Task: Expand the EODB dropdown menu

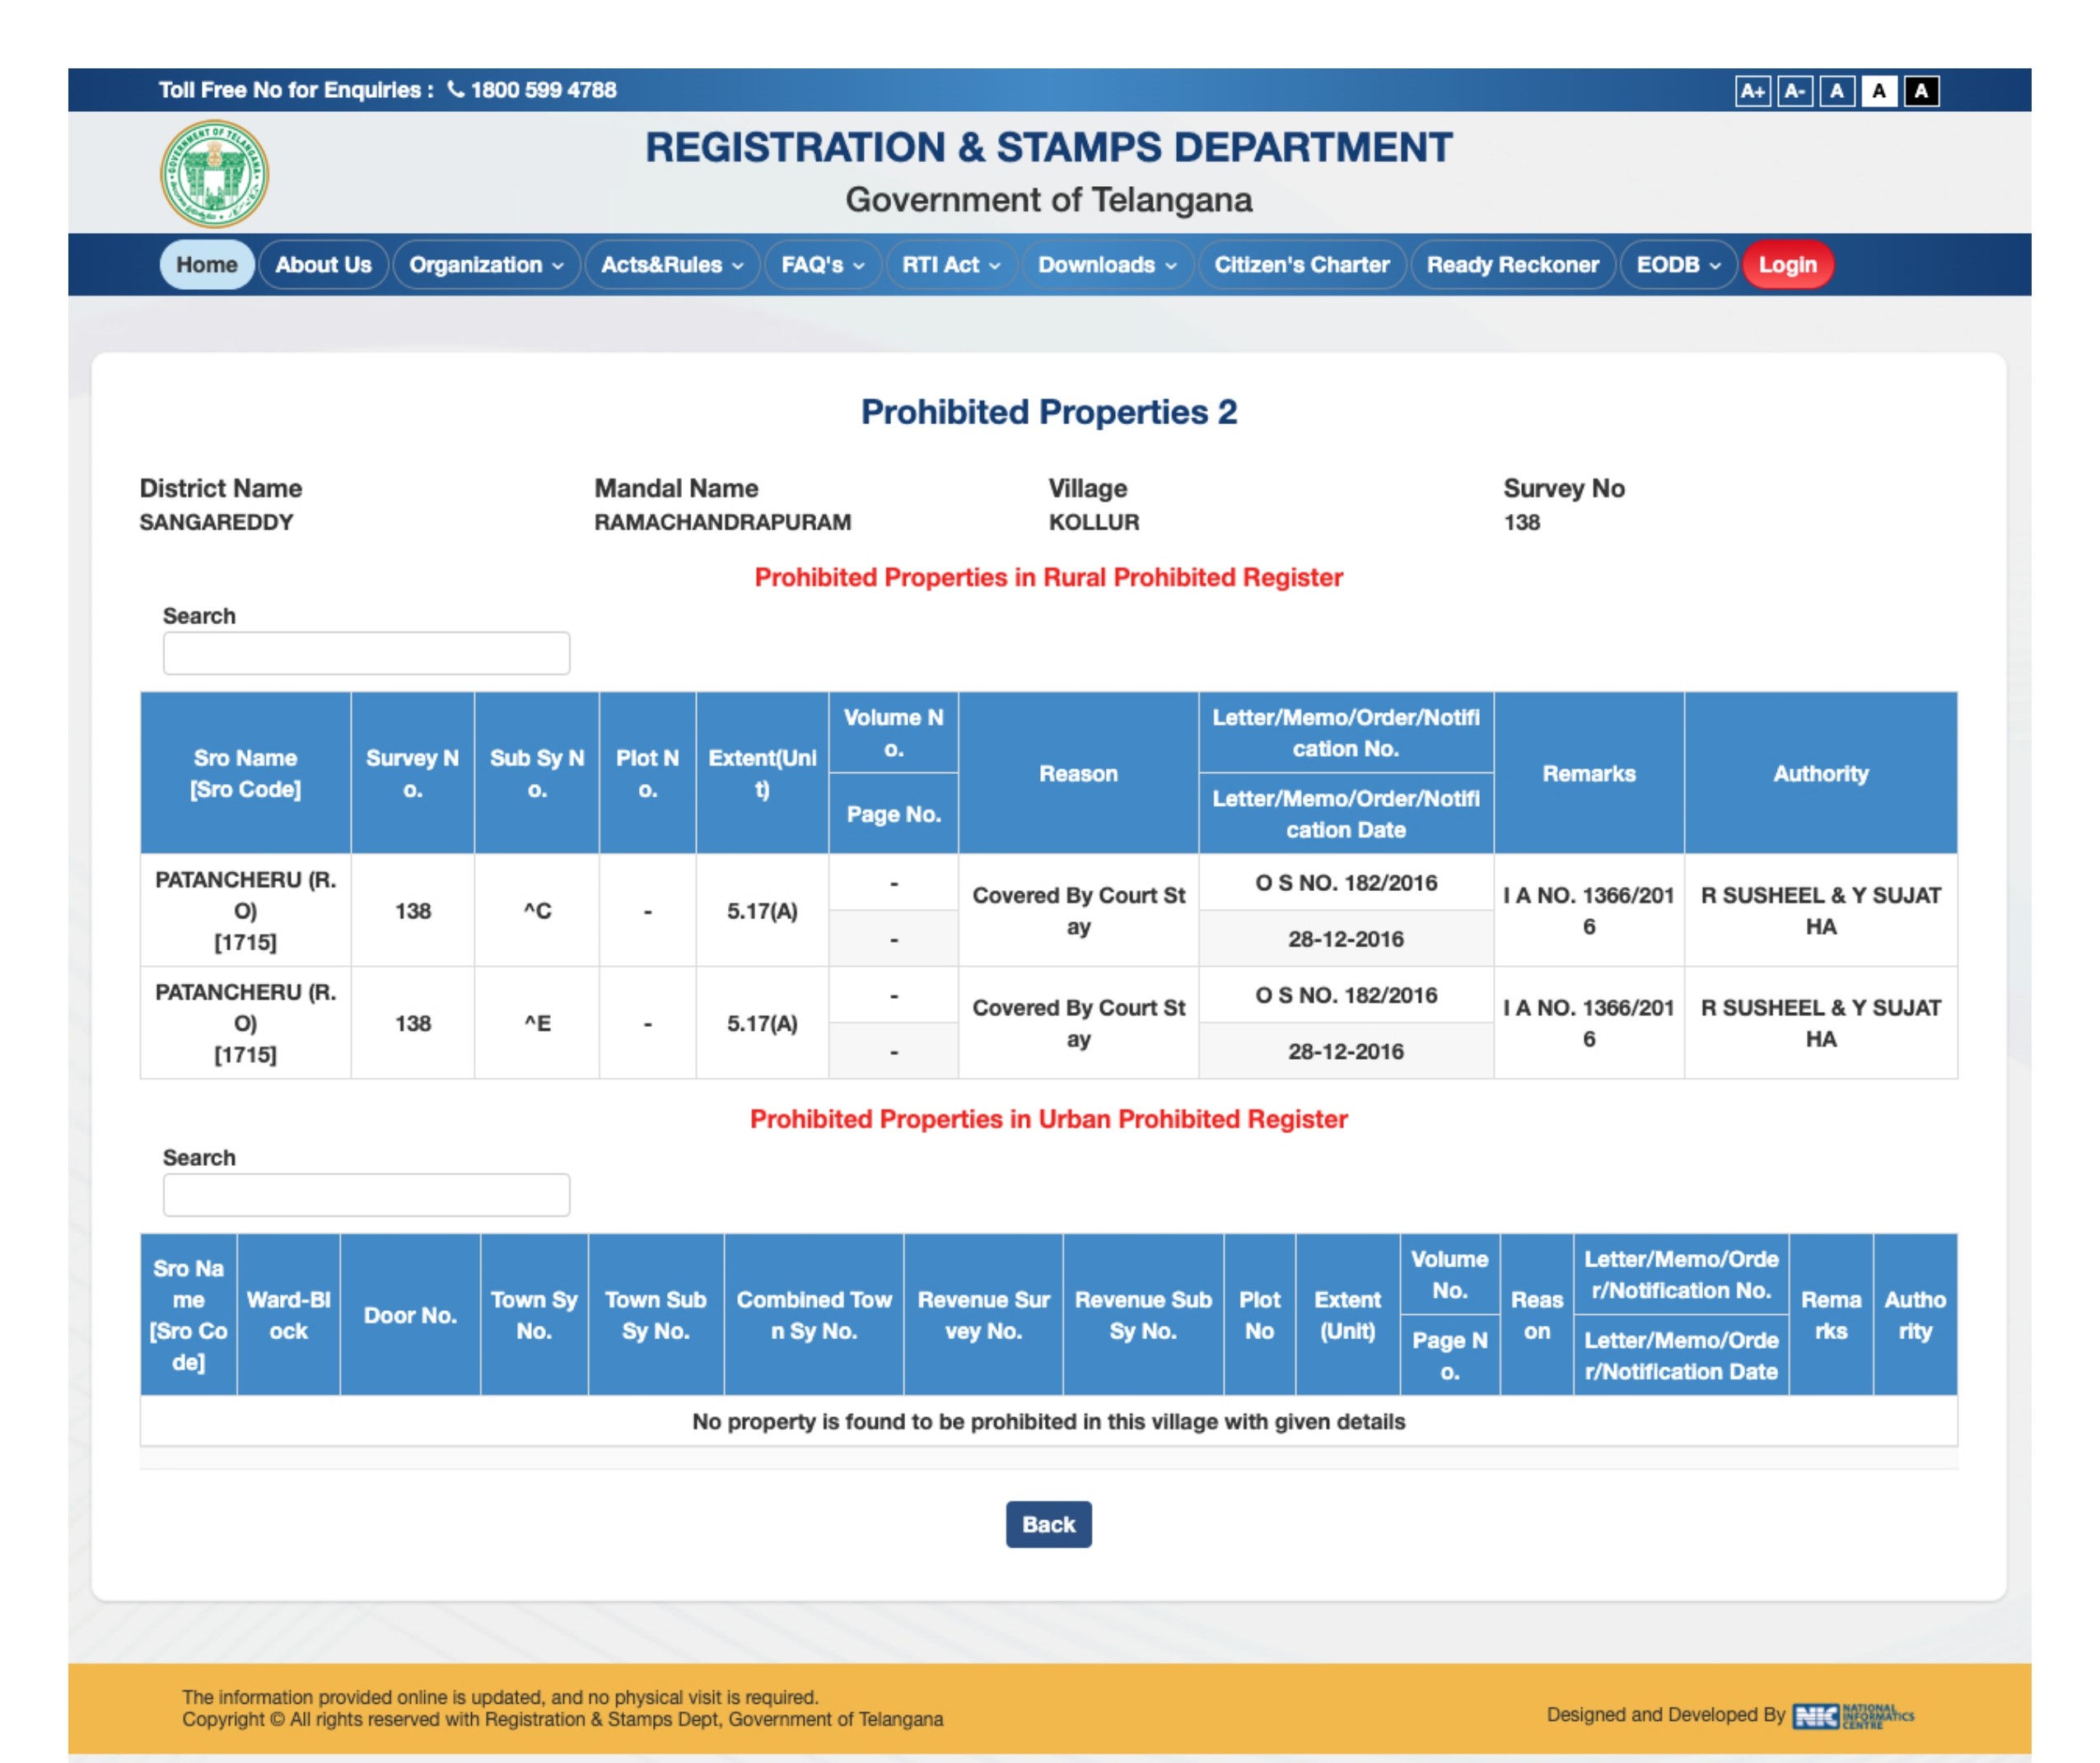Action: click(x=1677, y=265)
